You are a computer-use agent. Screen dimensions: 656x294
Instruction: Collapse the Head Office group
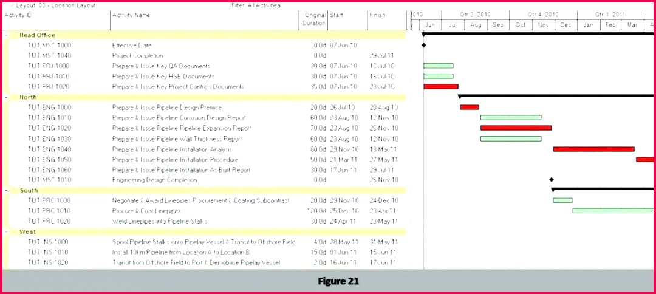[6, 35]
